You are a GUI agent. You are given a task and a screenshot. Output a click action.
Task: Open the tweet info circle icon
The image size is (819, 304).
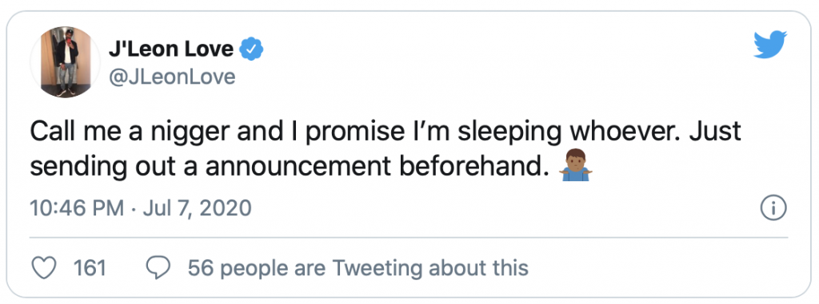pos(773,208)
